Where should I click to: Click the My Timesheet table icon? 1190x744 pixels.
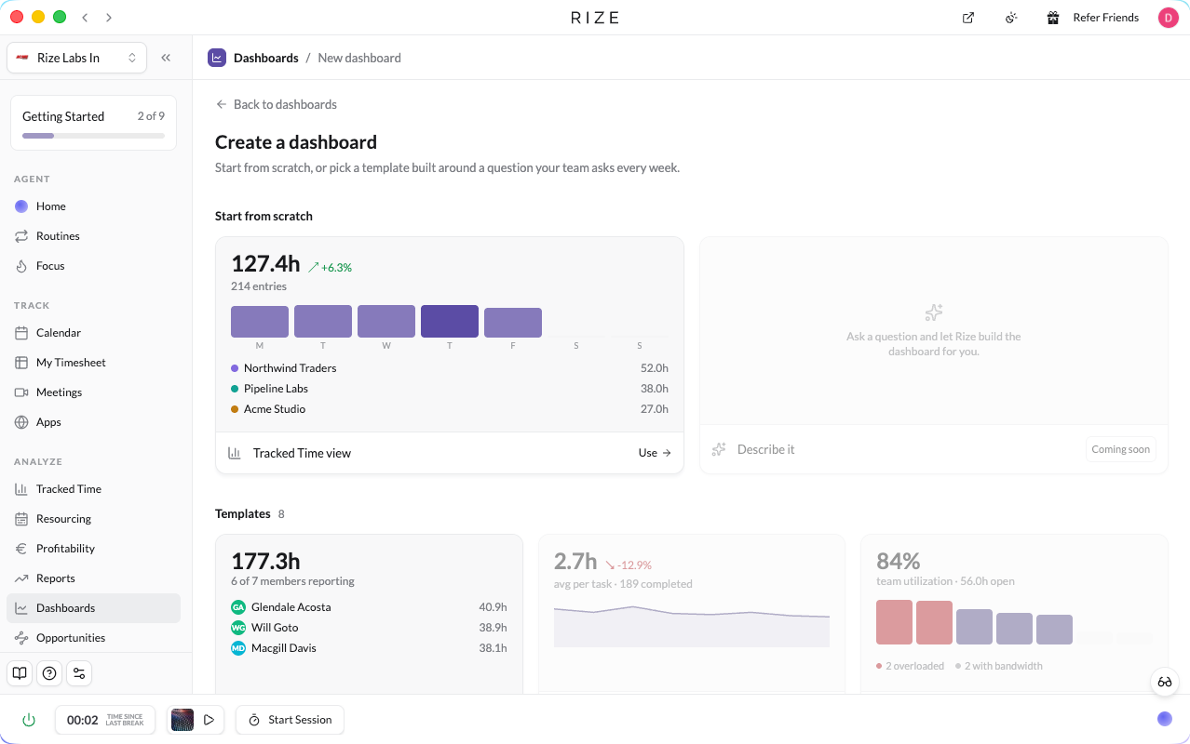21,363
